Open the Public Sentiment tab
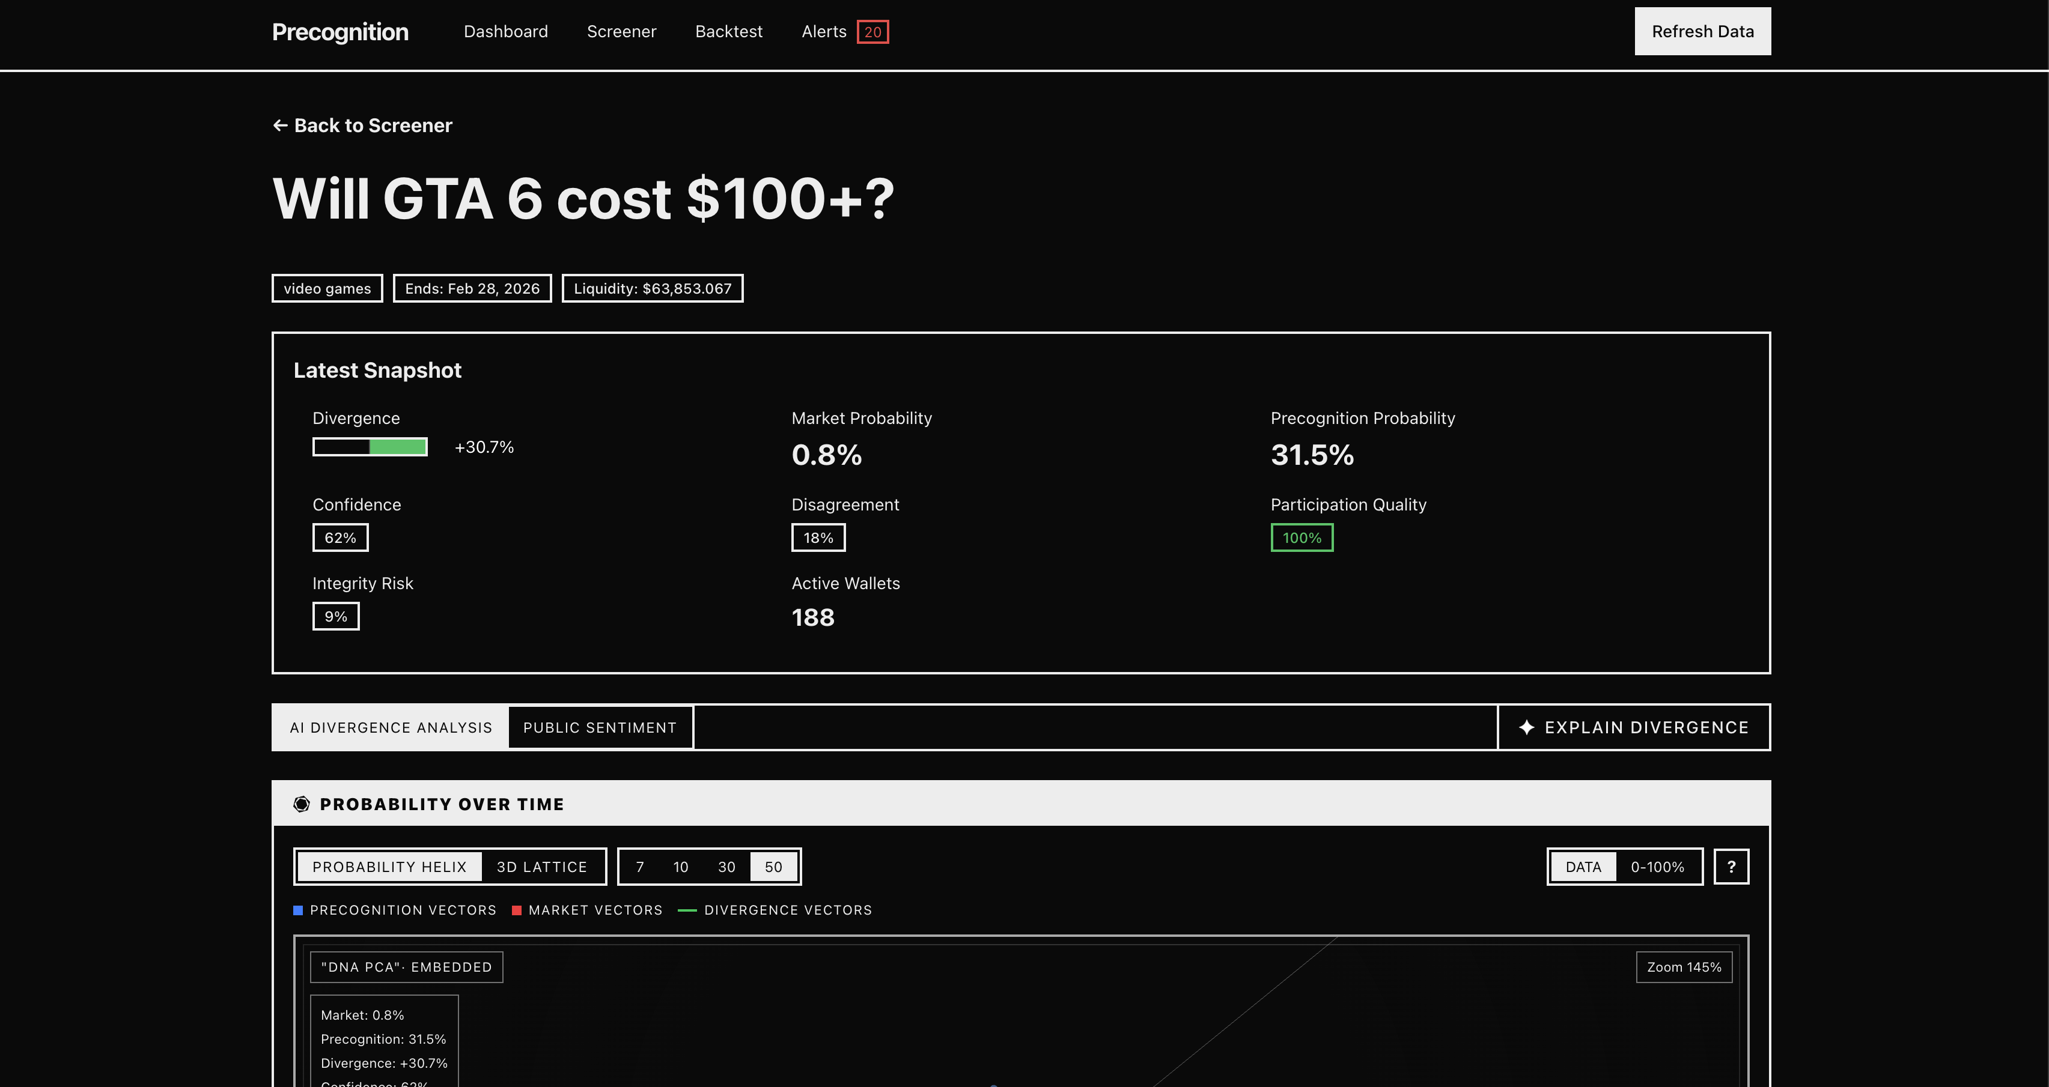 tap(600, 727)
